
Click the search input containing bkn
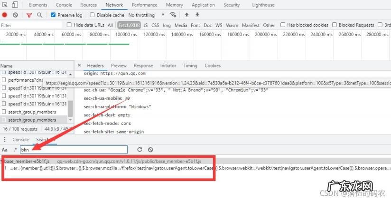pyautogui.click(x=74, y=150)
